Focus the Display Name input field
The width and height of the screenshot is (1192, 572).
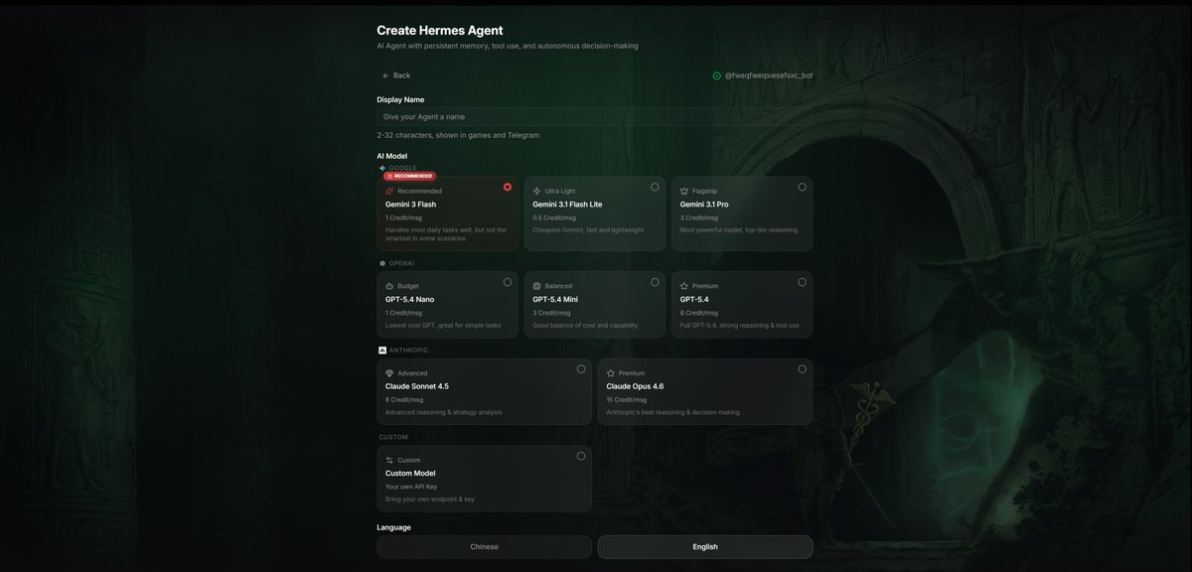point(594,116)
